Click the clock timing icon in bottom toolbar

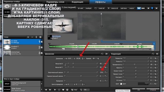coord(59,90)
